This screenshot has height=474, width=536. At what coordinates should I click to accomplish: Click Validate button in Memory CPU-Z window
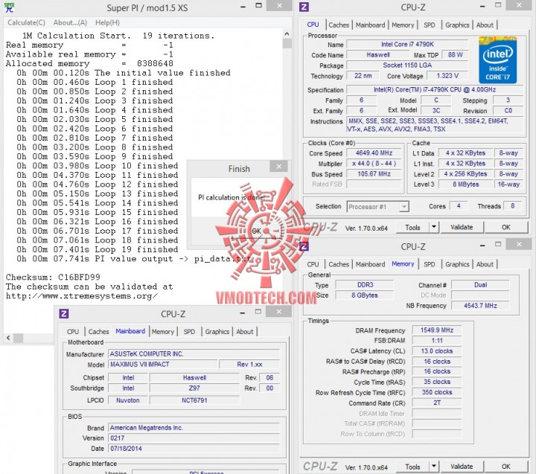(x=462, y=467)
